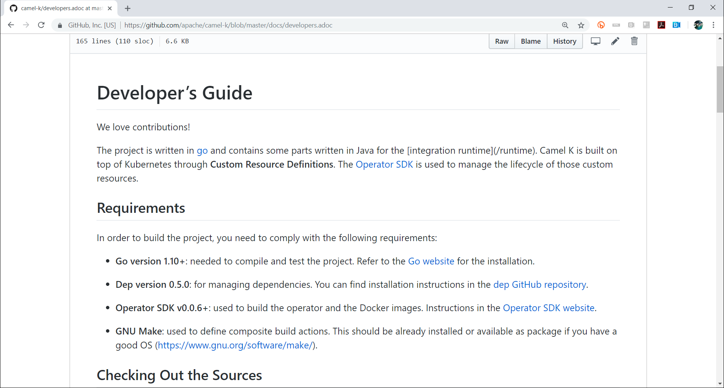Click the 'GNU Make' bold text
Viewport: 724px width, 388px height.
[139, 331]
